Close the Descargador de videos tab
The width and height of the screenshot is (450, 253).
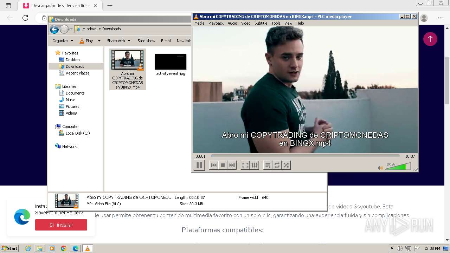point(95,6)
